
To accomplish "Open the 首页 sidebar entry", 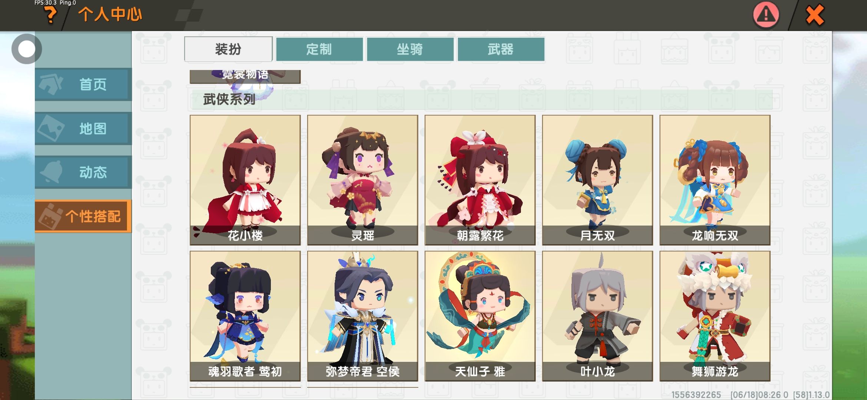I will 83,84.
